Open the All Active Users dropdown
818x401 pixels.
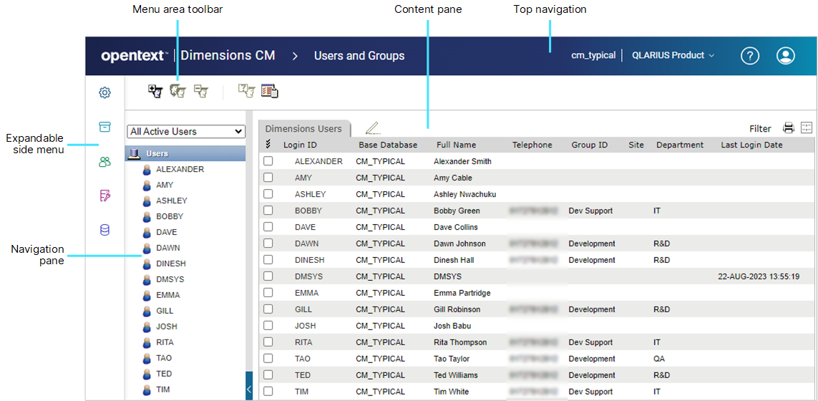[x=186, y=132]
